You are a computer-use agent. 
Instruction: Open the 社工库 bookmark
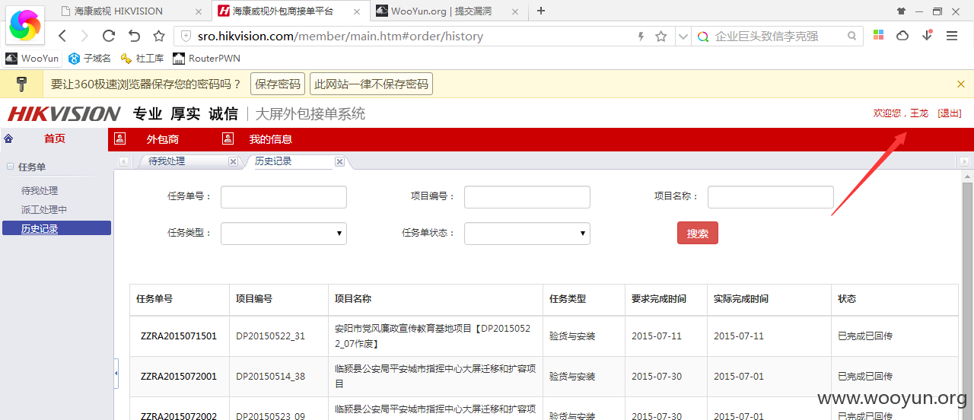[x=142, y=59]
